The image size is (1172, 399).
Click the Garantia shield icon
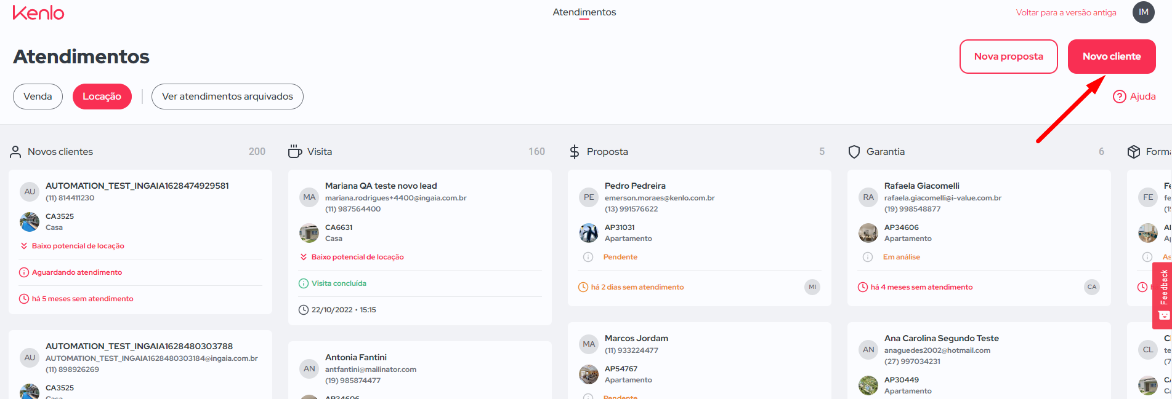click(854, 152)
